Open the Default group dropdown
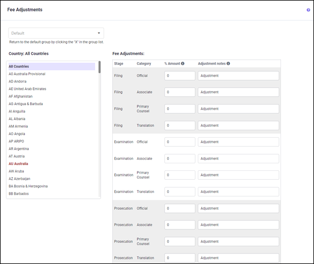 [x=56, y=33]
